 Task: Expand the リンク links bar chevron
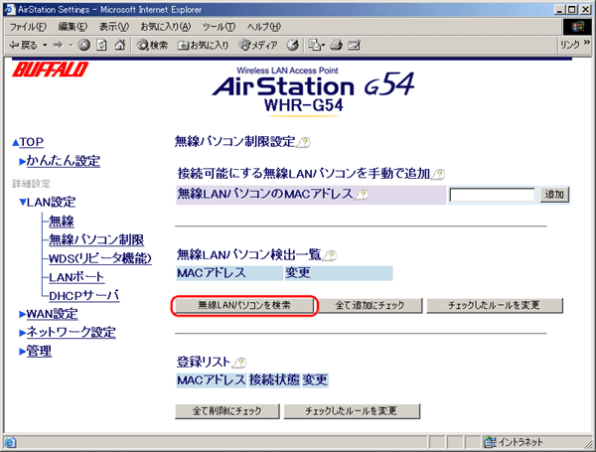(x=586, y=43)
